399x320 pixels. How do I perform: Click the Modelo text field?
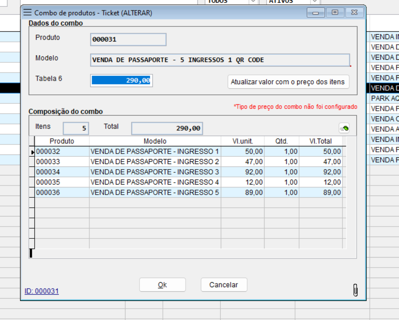pyautogui.click(x=220, y=60)
